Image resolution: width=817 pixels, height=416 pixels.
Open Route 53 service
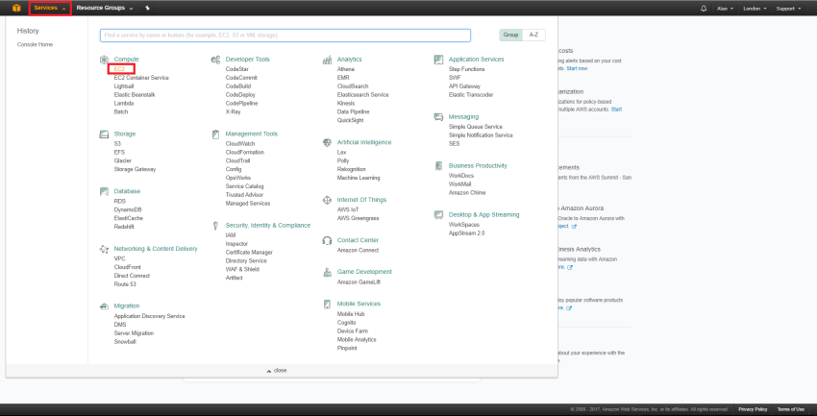[x=125, y=284]
